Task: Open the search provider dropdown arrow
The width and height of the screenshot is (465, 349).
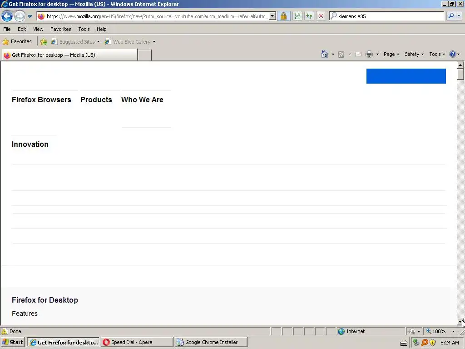Action: [x=459, y=16]
